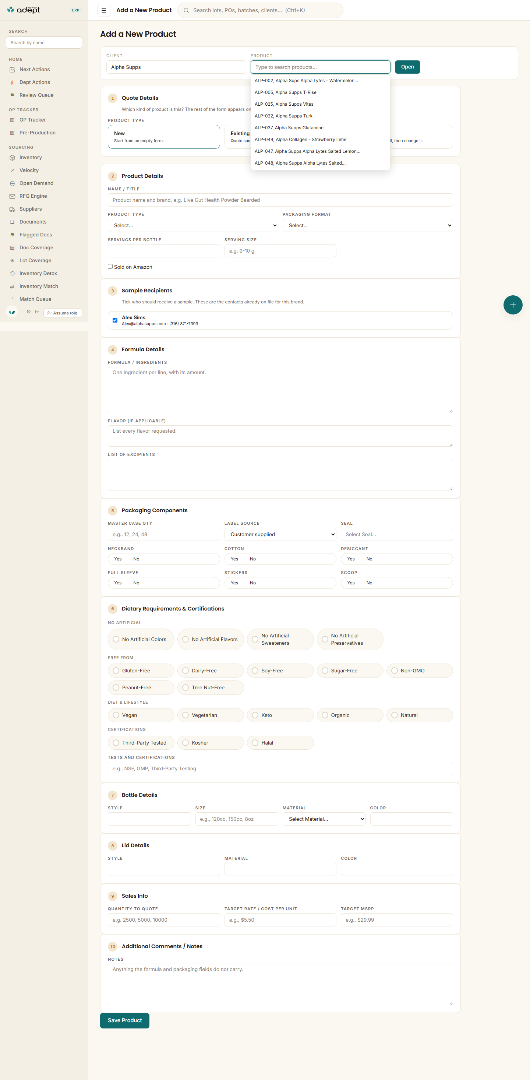
Task: Click the Dept Actions lightning icon
Action: pos(12,82)
